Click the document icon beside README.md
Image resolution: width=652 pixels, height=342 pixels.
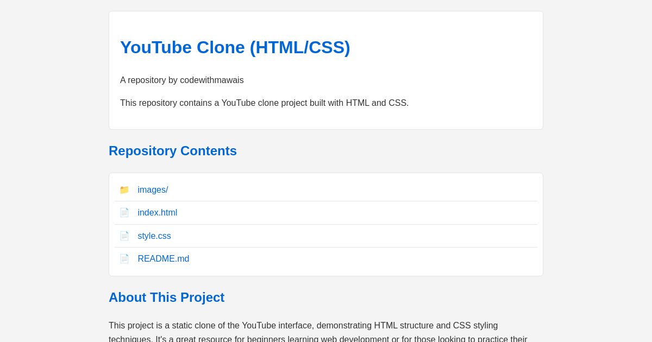click(124, 259)
